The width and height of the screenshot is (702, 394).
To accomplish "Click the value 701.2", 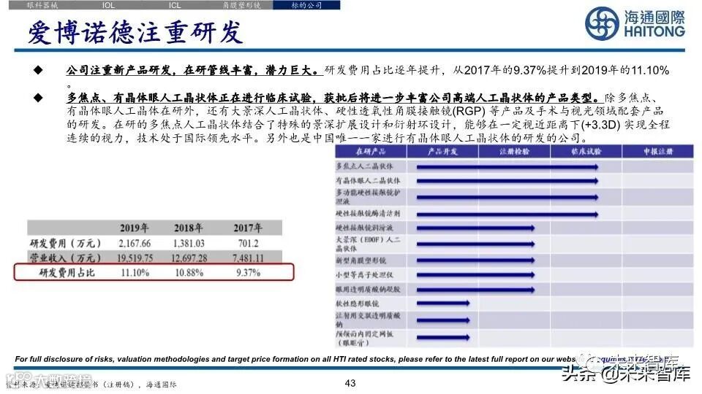I will click(248, 244).
